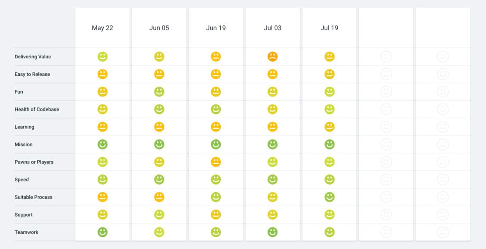486x249 pixels.
Task: Click last empty column's Teamwork placeholder face
Action: 443,232
